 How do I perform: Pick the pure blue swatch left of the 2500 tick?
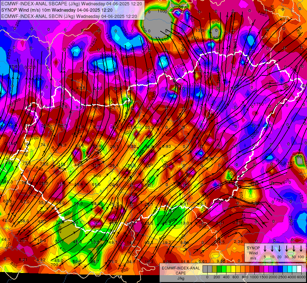[280, 269]
